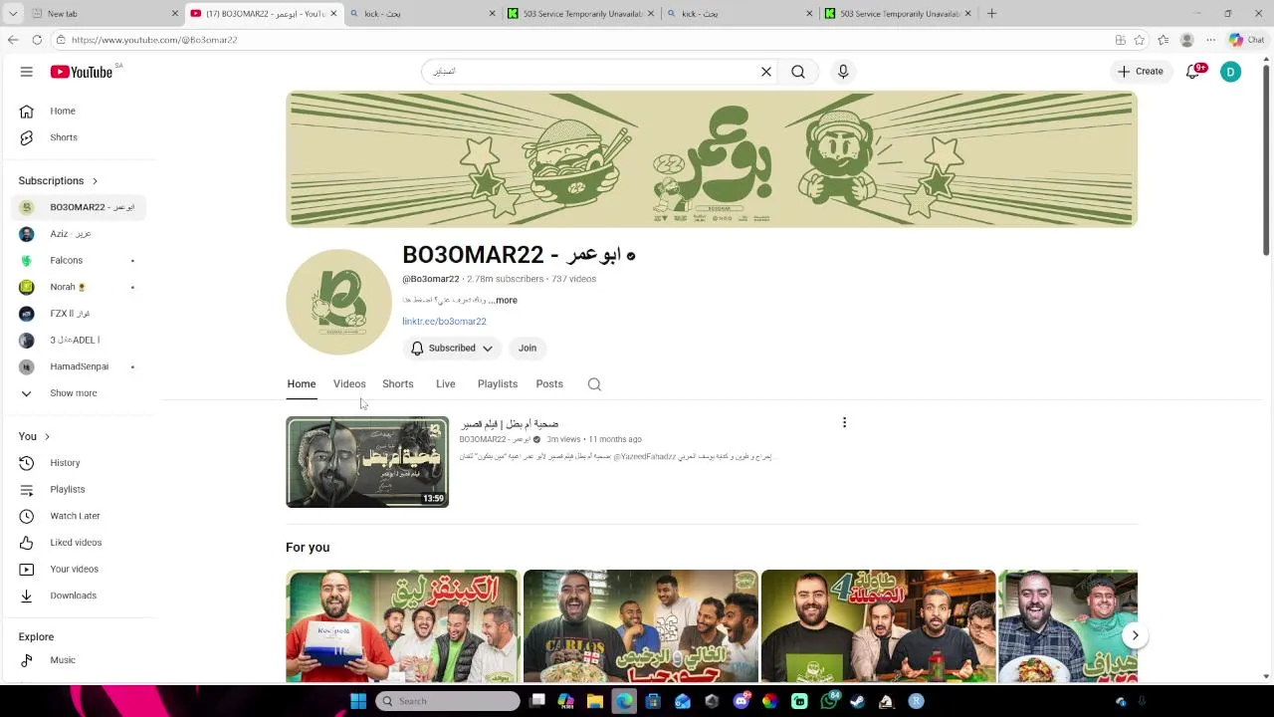Open Playlists in the sidebar
1274x717 pixels.
tap(80, 489)
